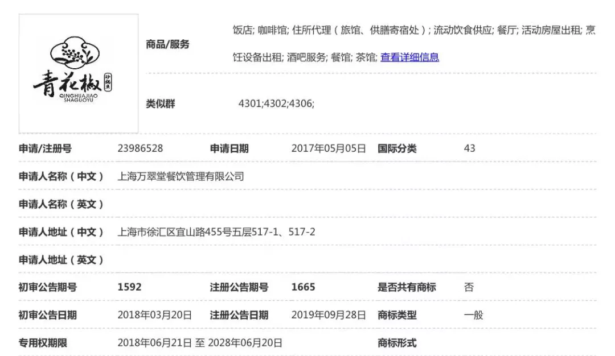
Task: Click the 注册公告日期 label
Action: [x=239, y=315]
